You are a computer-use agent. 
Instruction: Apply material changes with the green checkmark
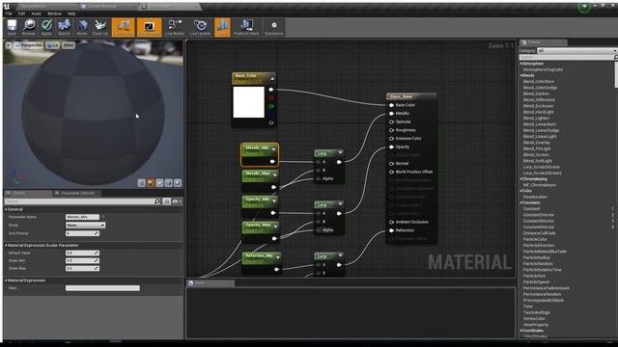pos(46,27)
